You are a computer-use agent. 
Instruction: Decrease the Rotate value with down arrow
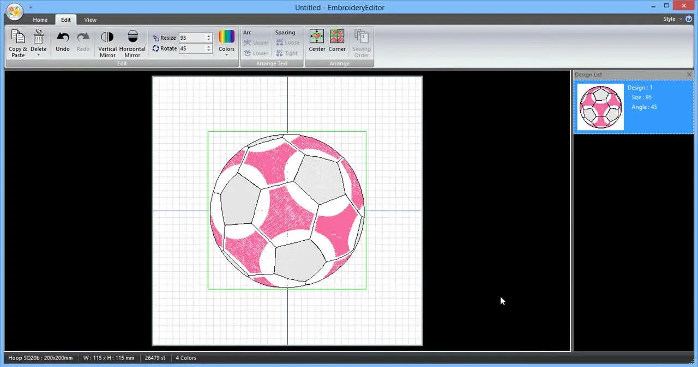(209, 51)
